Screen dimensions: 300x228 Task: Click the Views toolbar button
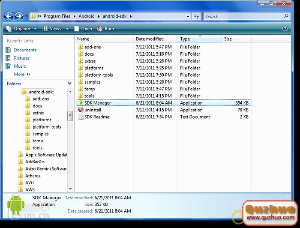52,29
